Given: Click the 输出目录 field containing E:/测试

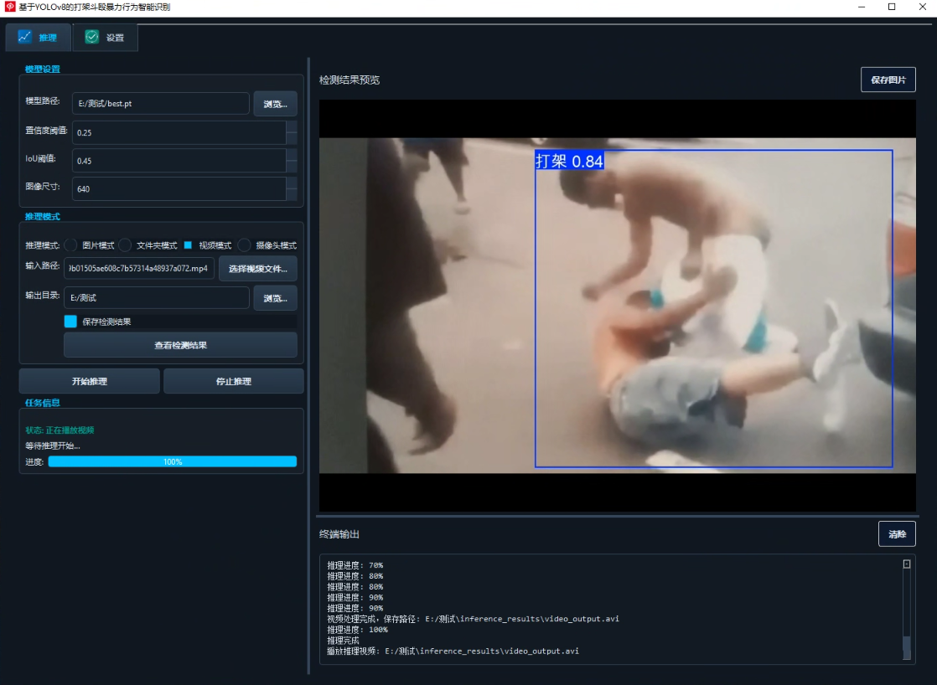Looking at the screenshot, I should tap(157, 297).
